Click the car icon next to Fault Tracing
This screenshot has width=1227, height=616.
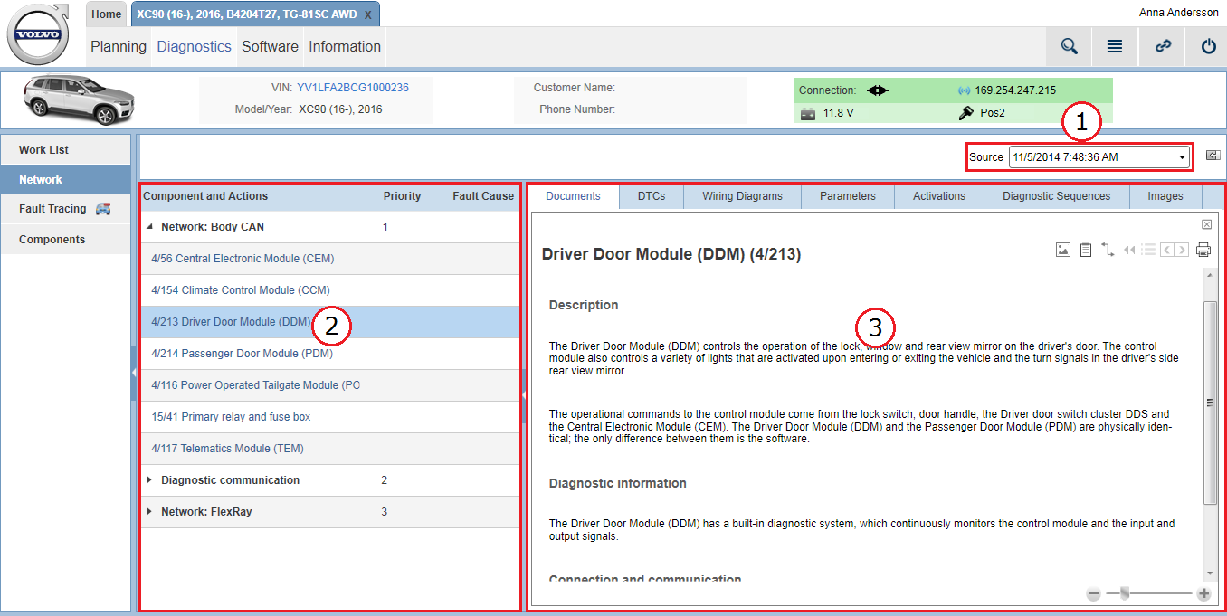(x=103, y=209)
